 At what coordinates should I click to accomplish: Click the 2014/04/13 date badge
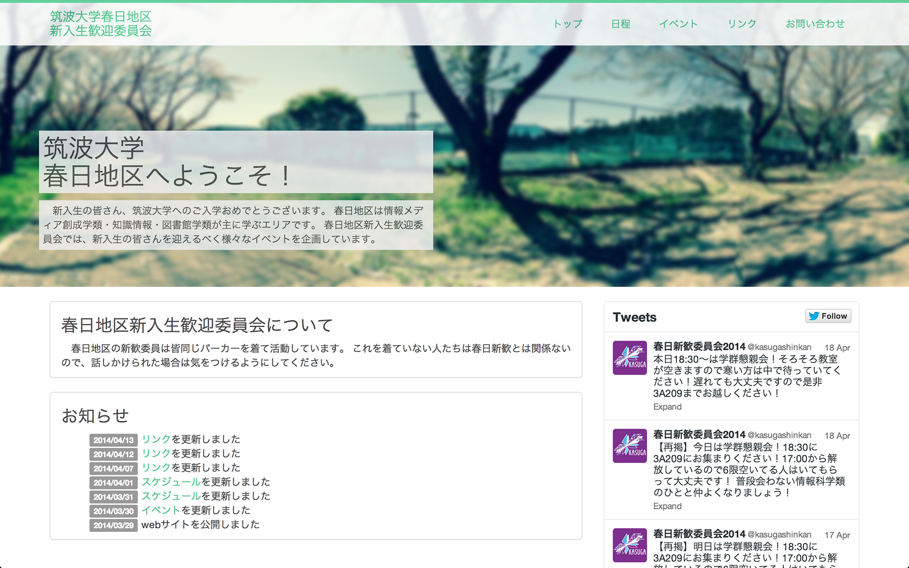(x=114, y=440)
